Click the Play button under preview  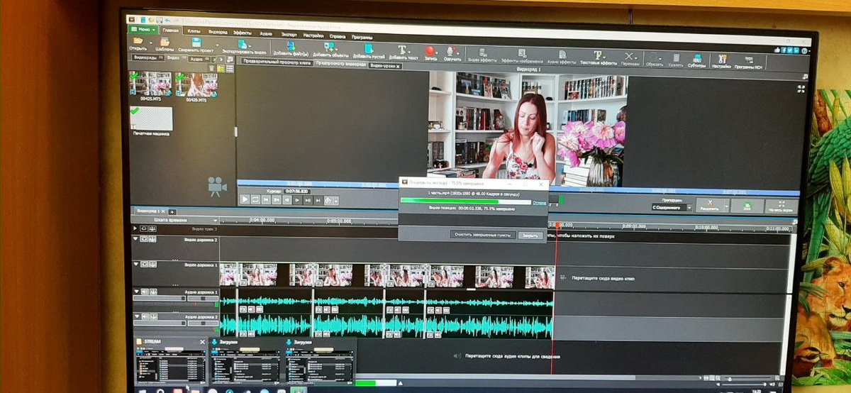click(245, 200)
